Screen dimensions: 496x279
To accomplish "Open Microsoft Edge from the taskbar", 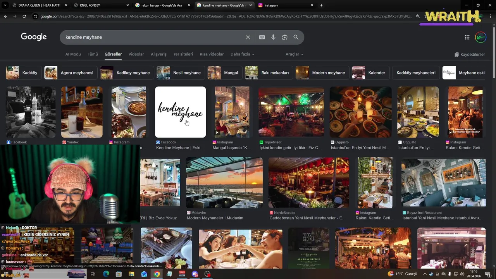I will pos(106,274).
